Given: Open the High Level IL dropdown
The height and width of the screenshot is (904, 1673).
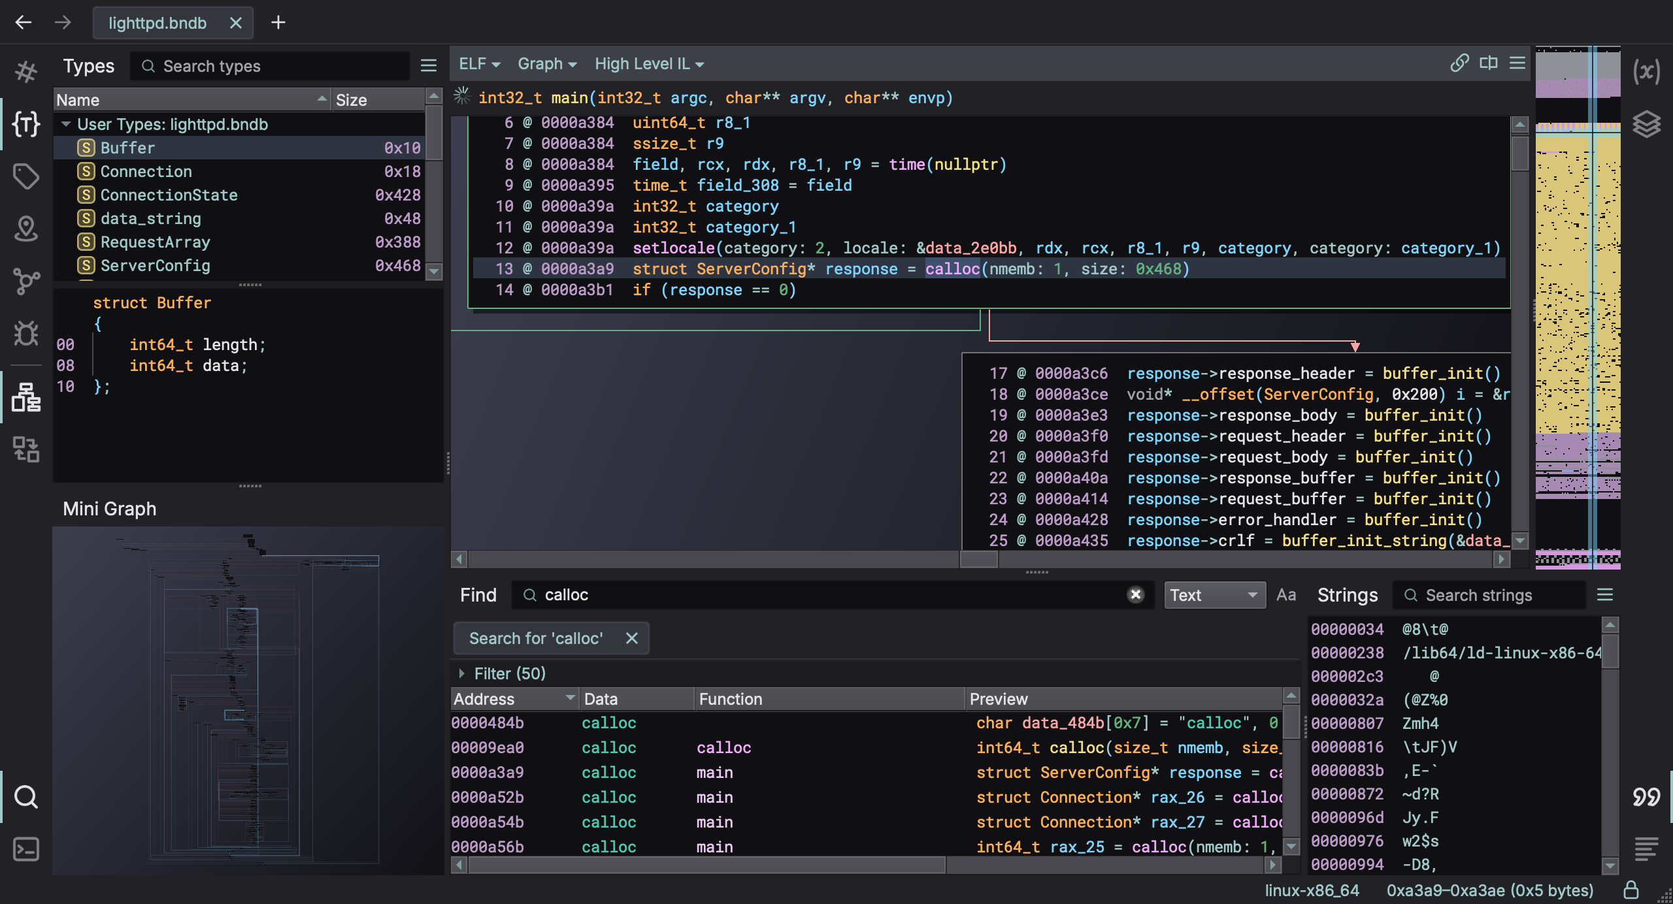Looking at the screenshot, I should tap(649, 64).
